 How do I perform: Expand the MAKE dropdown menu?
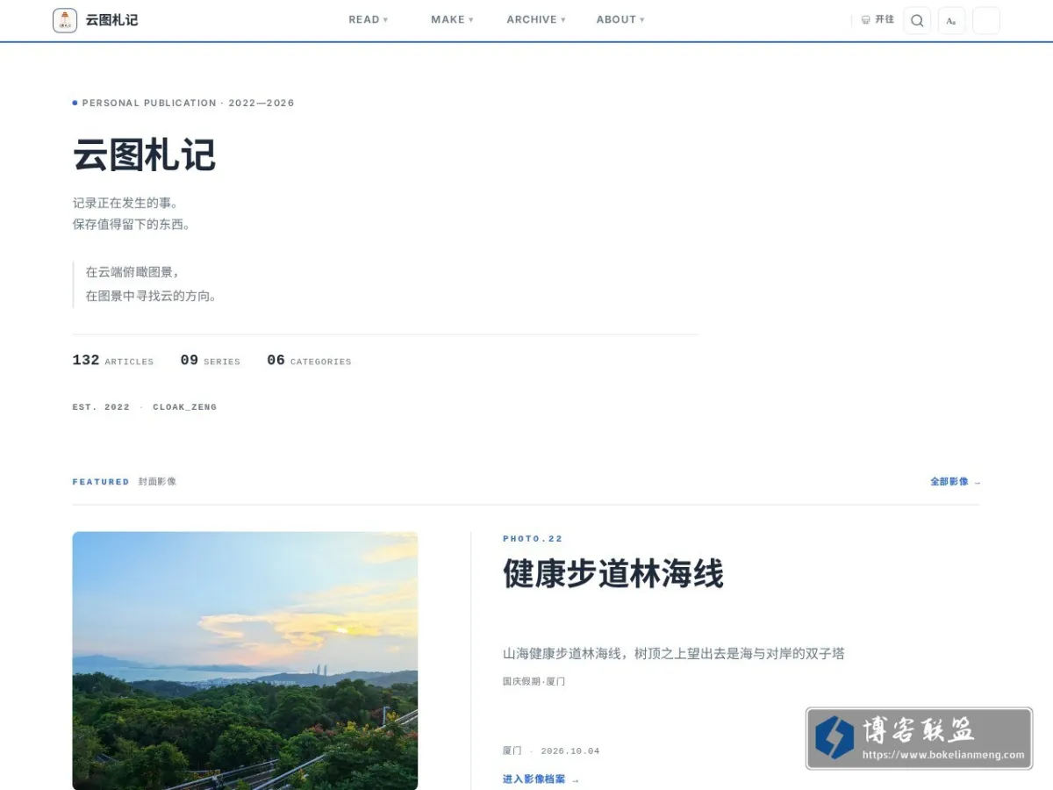(452, 19)
